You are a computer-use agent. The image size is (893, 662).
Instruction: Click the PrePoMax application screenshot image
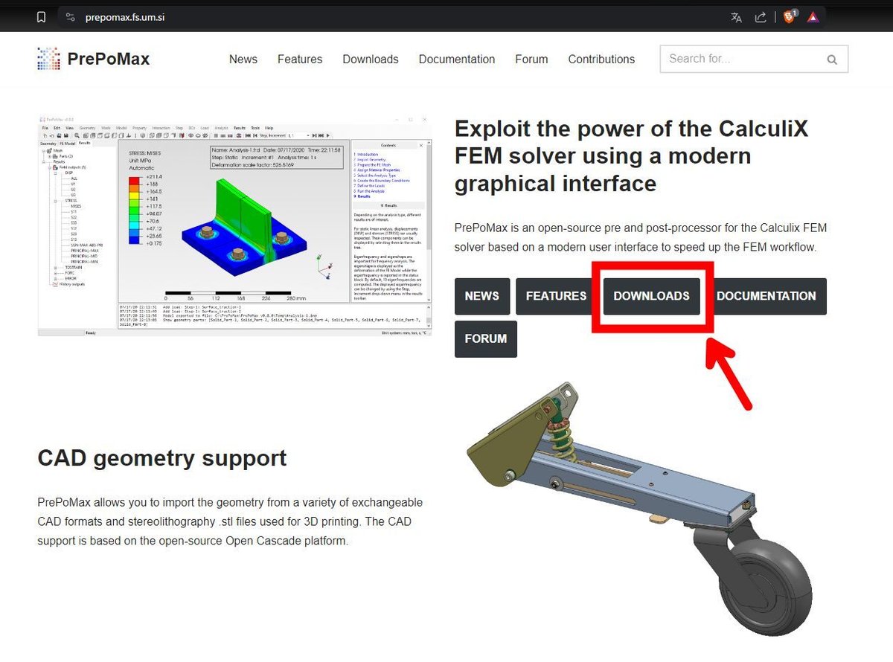click(234, 225)
